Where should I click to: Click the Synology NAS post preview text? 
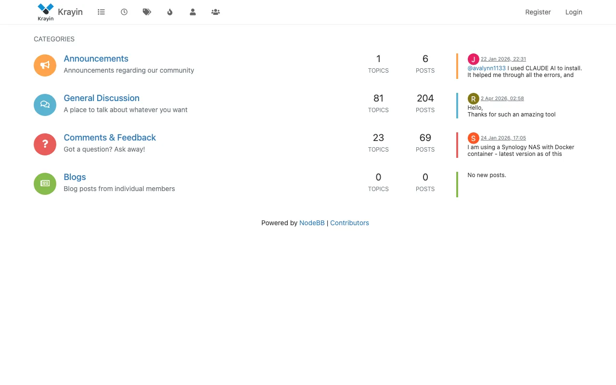coord(521,151)
